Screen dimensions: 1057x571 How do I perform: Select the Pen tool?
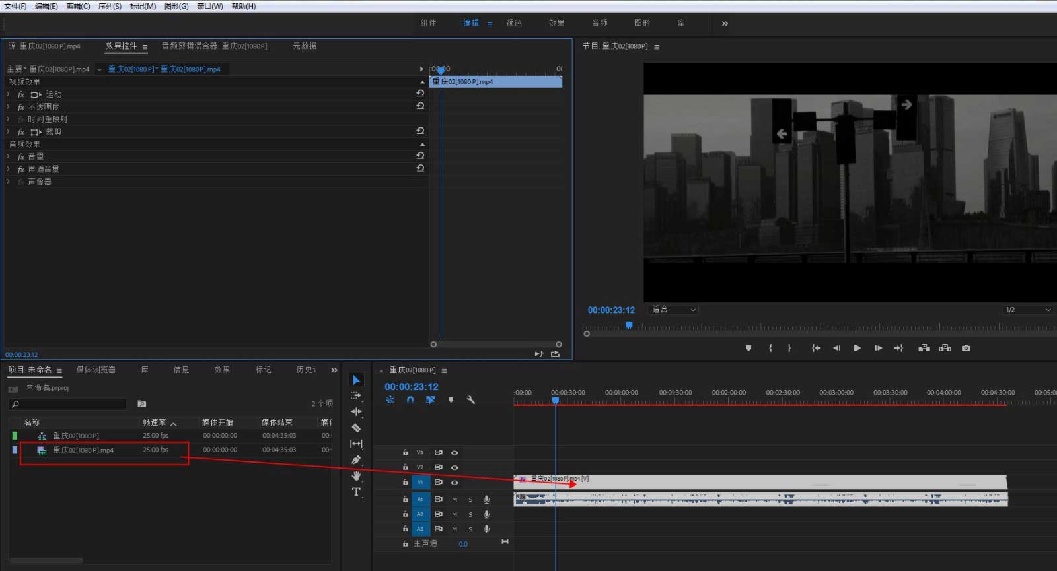coord(356,459)
